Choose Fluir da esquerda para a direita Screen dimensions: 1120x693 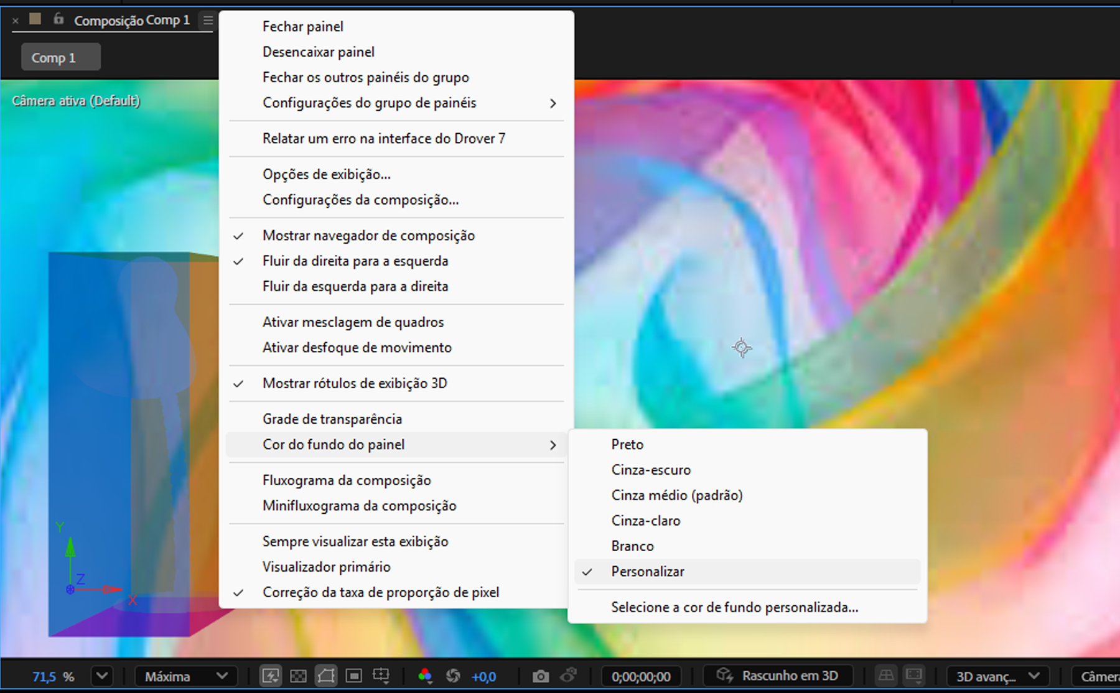(355, 286)
